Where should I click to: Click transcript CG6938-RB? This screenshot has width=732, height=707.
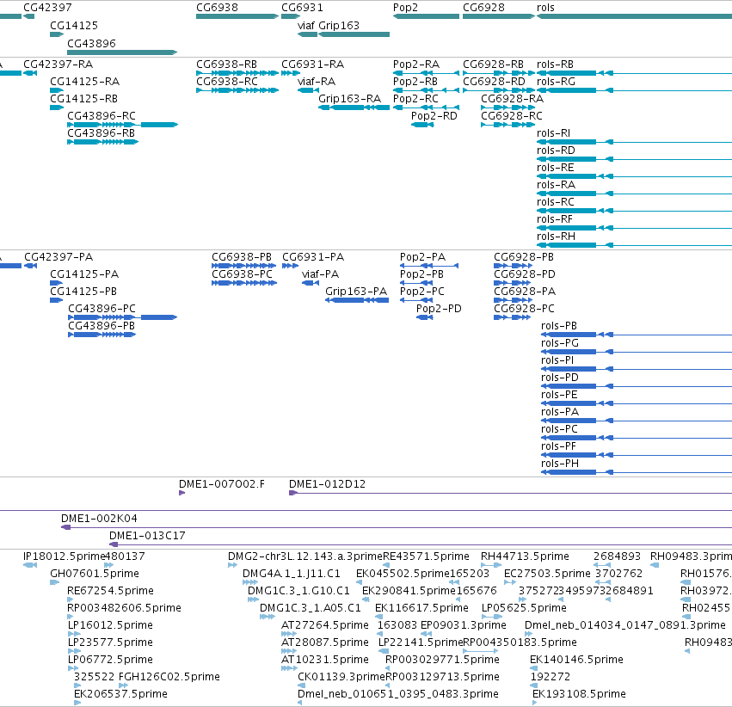(237, 73)
